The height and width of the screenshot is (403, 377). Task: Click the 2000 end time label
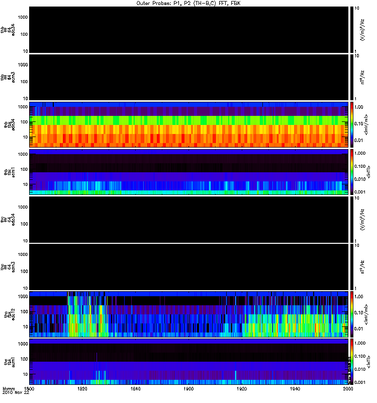coord(348,389)
